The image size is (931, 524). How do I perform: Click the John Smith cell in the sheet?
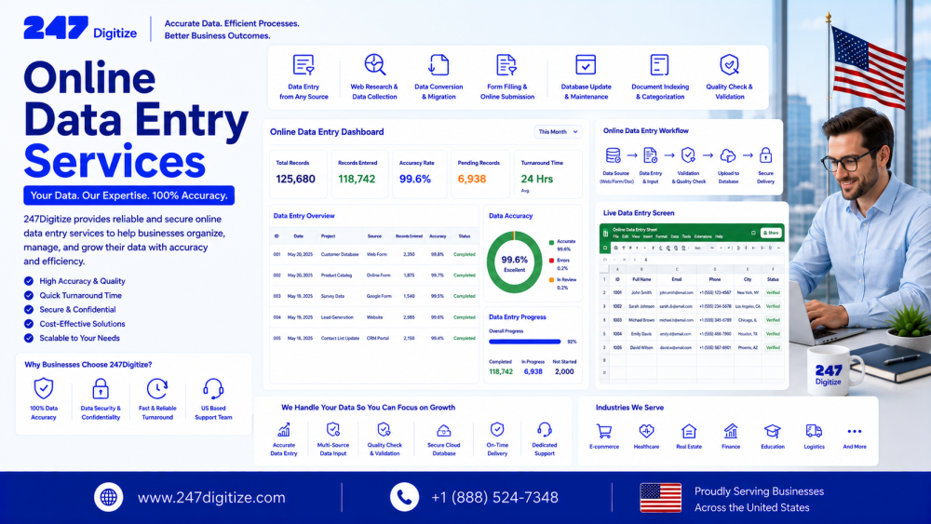click(641, 292)
